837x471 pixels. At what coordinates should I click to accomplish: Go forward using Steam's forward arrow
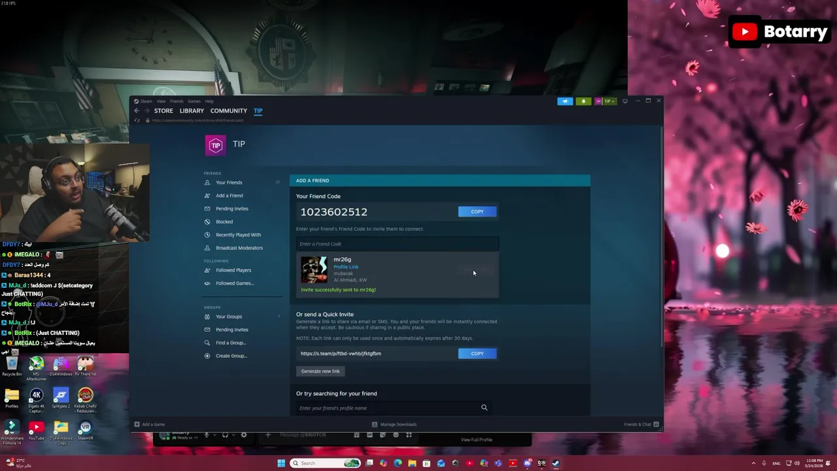(x=146, y=111)
